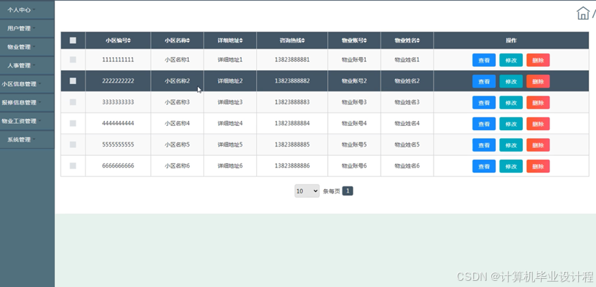This screenshot has height=287, width=596.
Task: Click the 操作 column header
Action: tap(511, 40)
